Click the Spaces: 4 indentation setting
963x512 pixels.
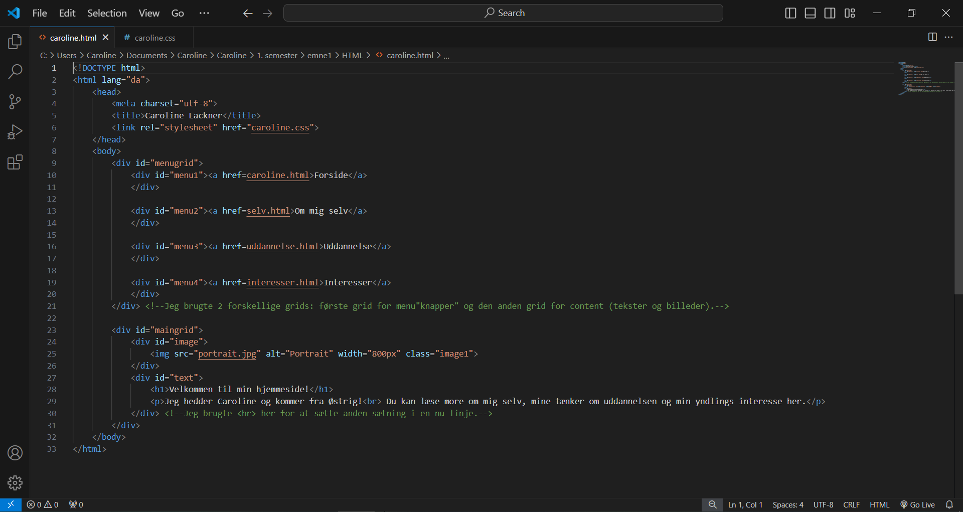tap(787, 504)
